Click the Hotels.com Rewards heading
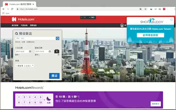This screenshot has width=176, height=110. click(x=30, y=88)
